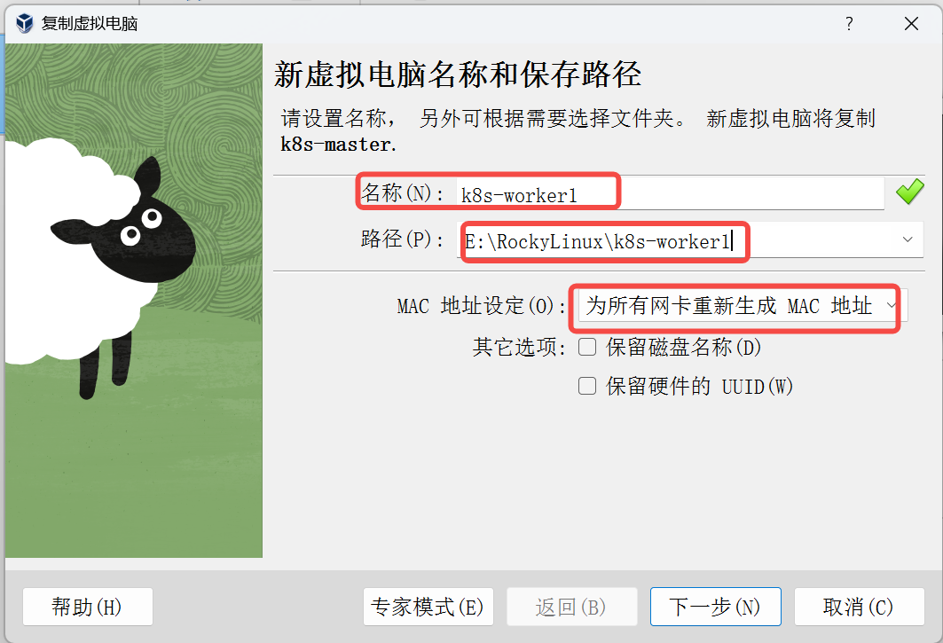Click the VirtualBox icon in the title bar
Image resolution: width=943 pixels, height=643 pixels.
coord(25,23)
